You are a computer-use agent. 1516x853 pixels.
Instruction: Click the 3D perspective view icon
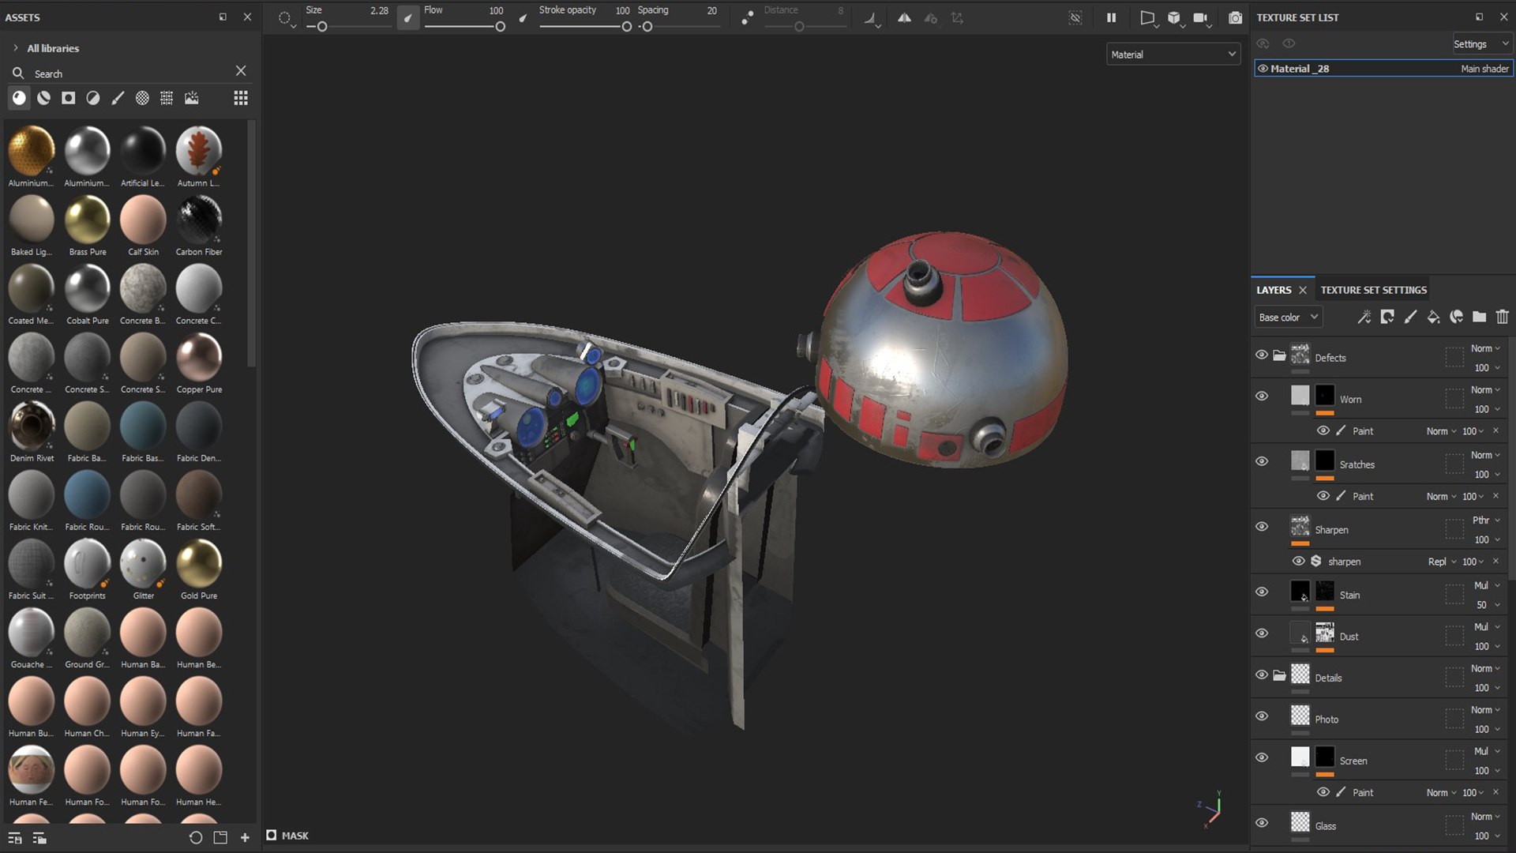coord(1147,17)
